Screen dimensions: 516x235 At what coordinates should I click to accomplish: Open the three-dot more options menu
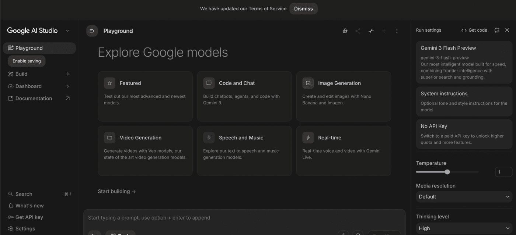coord(397,31)
